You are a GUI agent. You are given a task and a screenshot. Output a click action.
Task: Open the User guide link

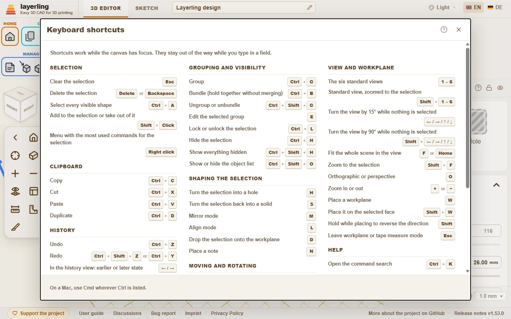pyautogui.click(x=91, y=313)
